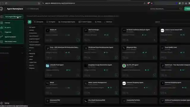This screenshot has width=190, height=107.
Task: Click the OnDemand logo at top left
Action: coord(1,9)
